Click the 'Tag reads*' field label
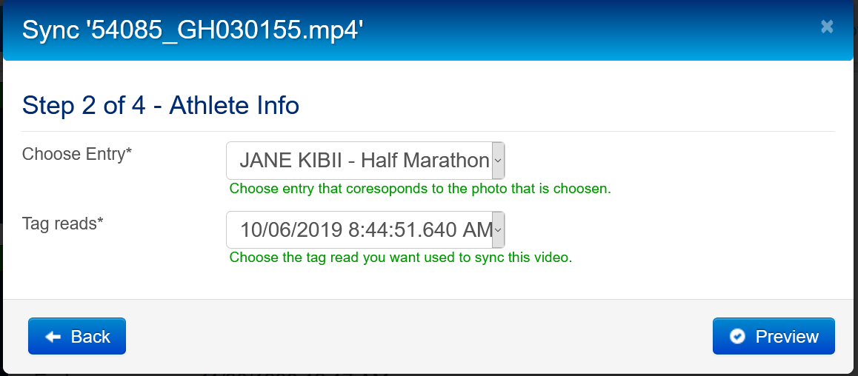Image resolution: width=858 pixels, height=376 pixels. [63, 224]
